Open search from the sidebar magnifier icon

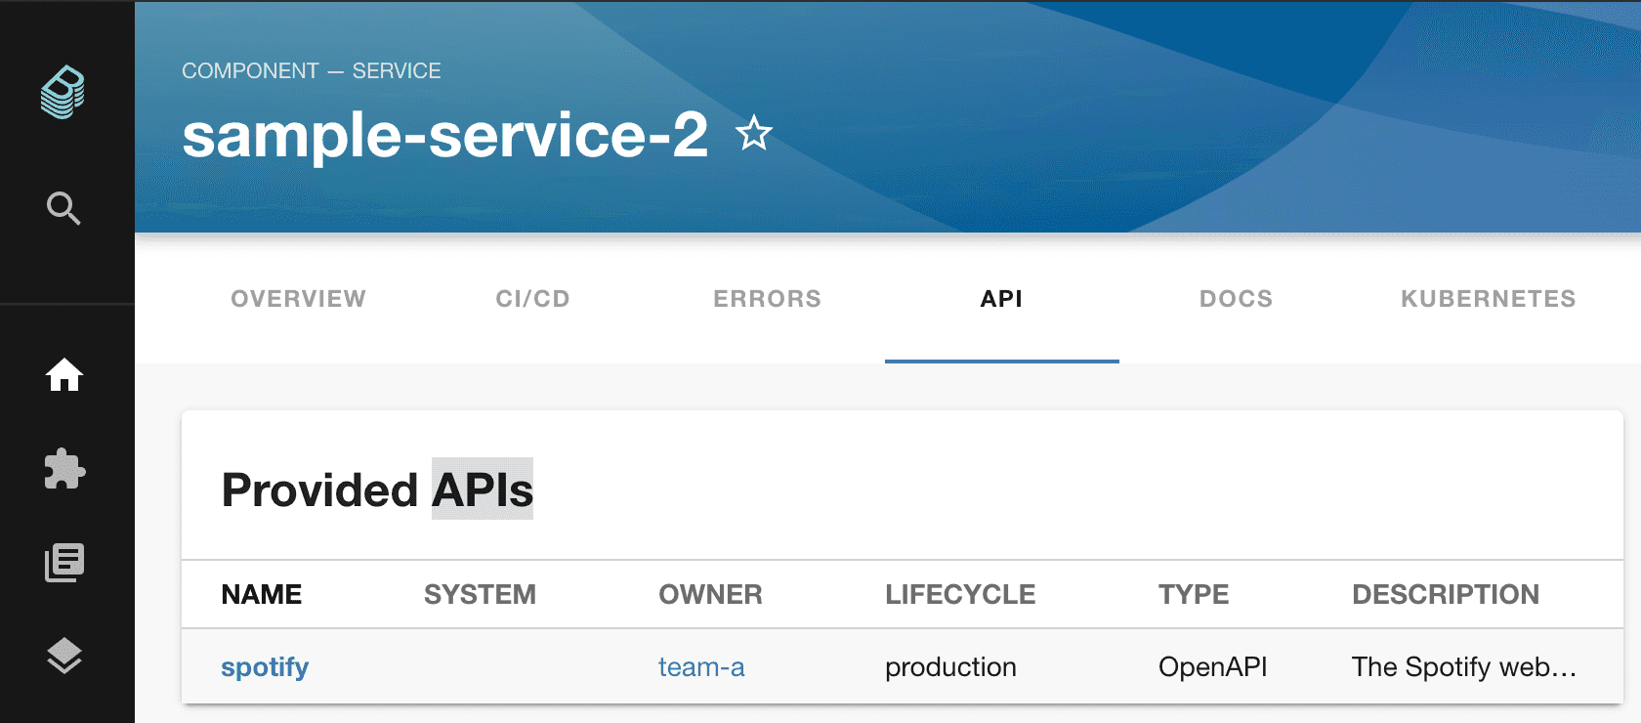[63, 208]
